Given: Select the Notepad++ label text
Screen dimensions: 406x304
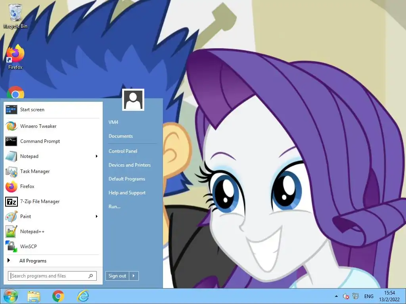Looking at the screenshot, I should tap(33, 231).
